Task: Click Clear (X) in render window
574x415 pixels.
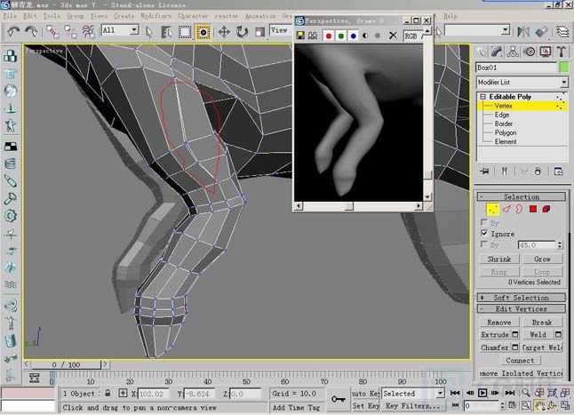Action: (393, 36)
